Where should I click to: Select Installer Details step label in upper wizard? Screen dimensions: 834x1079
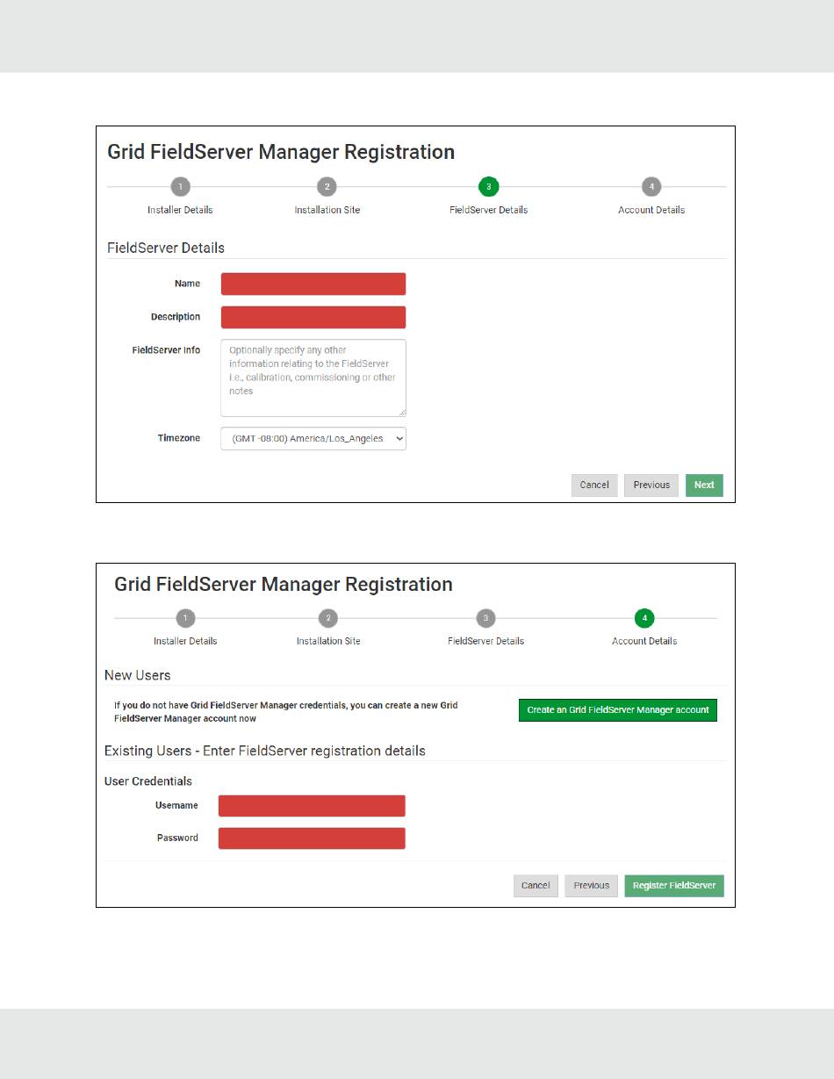[180, 210]
